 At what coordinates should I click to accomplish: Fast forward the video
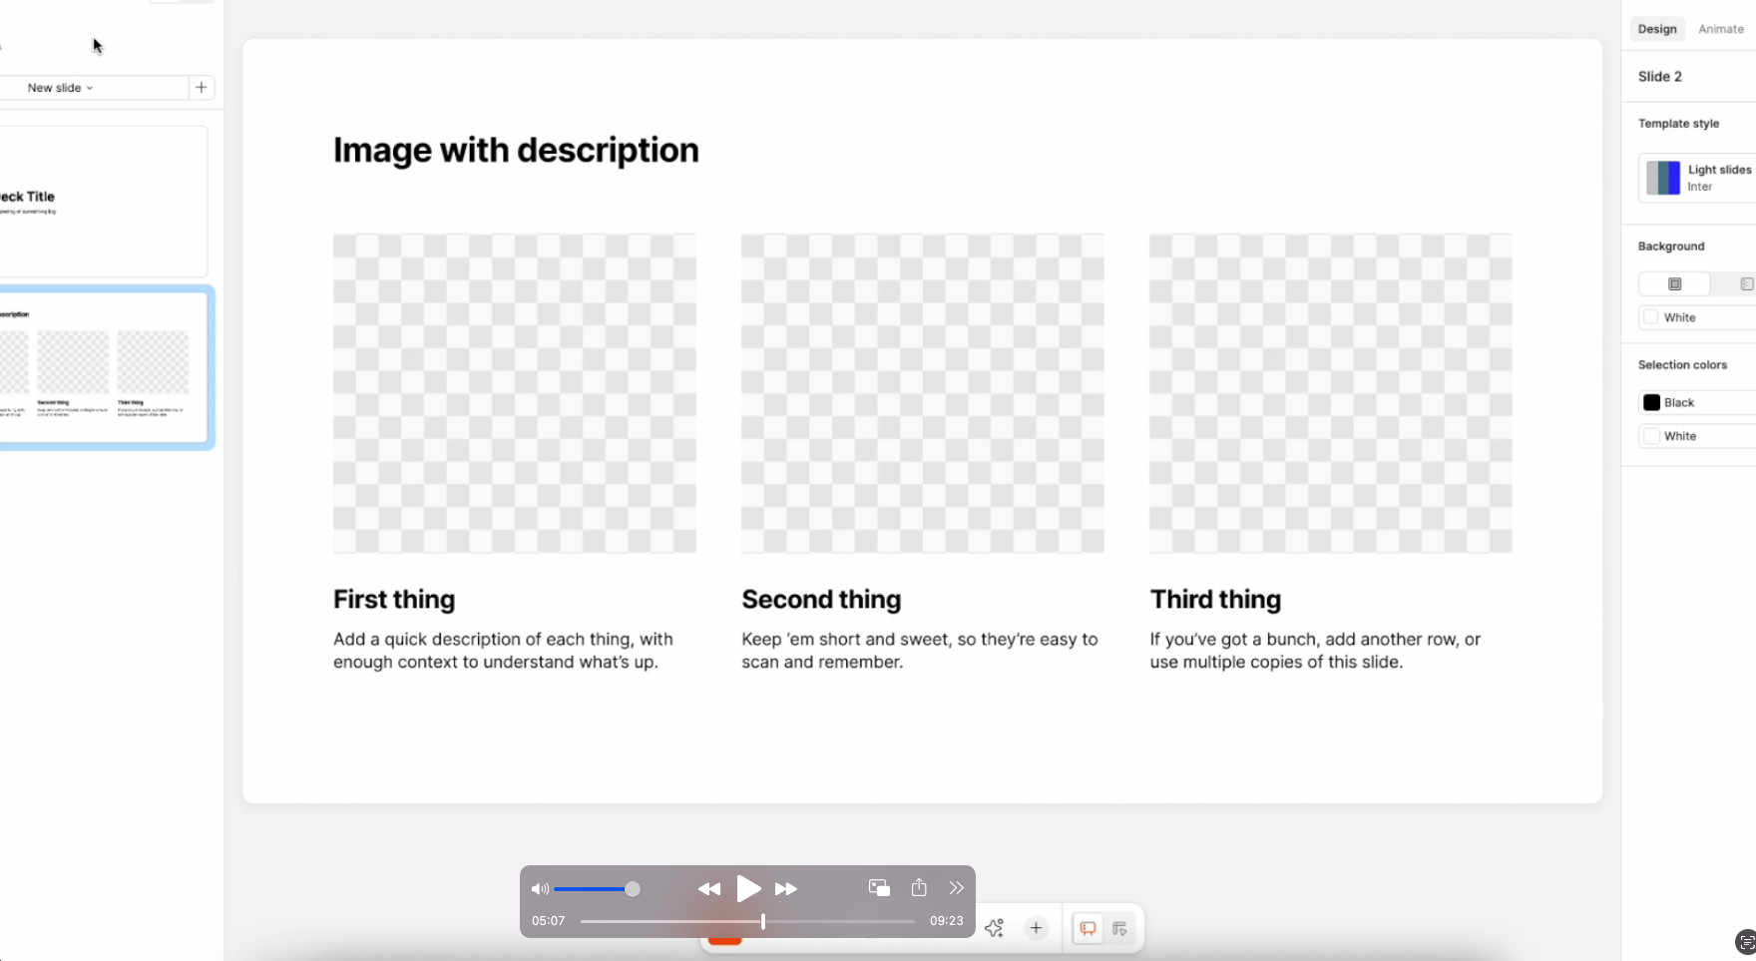[786, 889]
